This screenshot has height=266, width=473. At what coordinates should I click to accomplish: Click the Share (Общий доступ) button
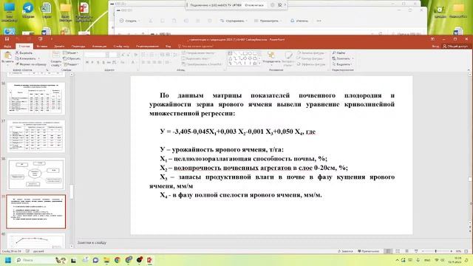pyautogui.click(x=455, y=47)
